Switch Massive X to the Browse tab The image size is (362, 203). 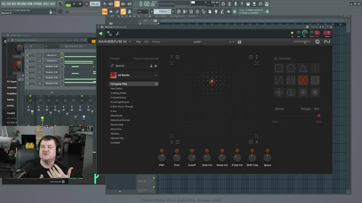(156, 42)
